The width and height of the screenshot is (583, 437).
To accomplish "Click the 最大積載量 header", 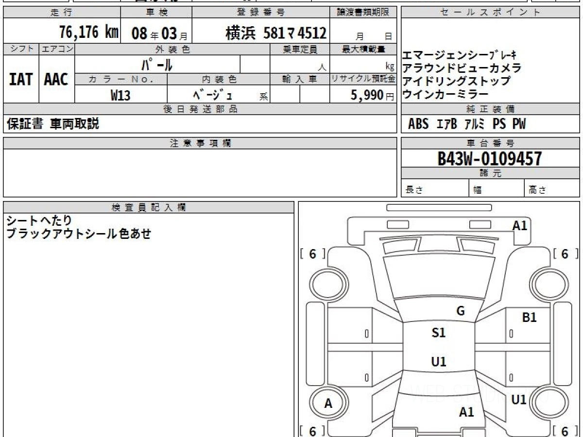I will (x=363, y=49).
